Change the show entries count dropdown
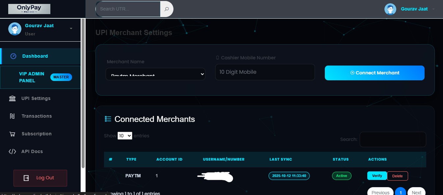 pos(125,136)
